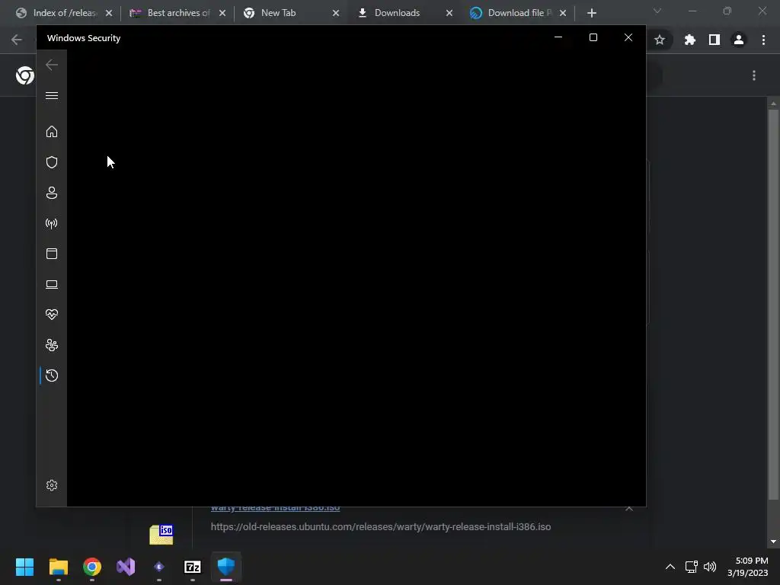Open Device security laptop icon
This screenshot has width=780, height=585.
(x=52, y=284)
